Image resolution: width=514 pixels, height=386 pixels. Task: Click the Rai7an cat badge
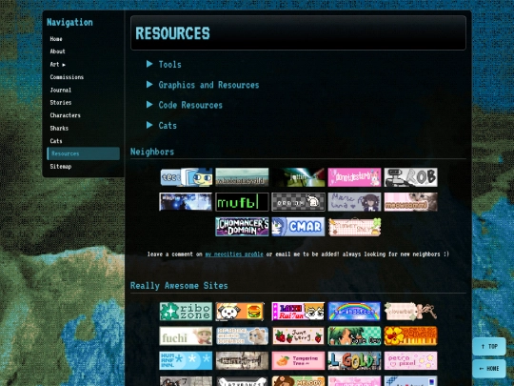[x=298, y=311]
